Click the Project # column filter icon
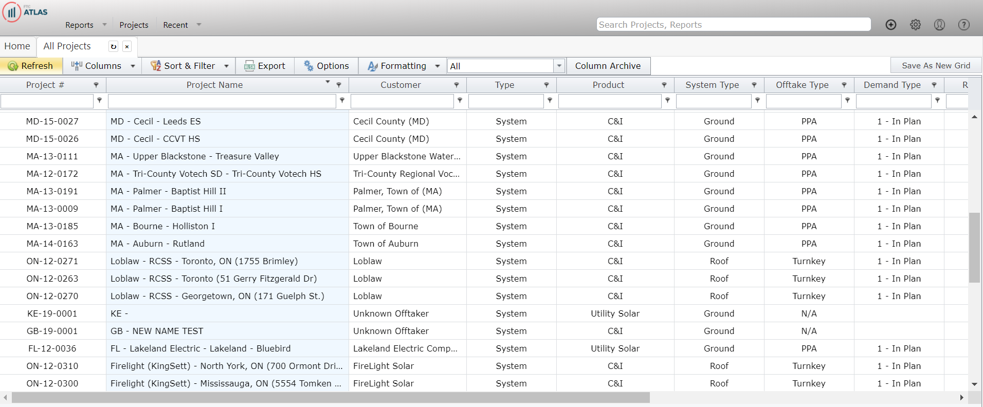Image resolution: width=983 pixels, height=407 pixels. coord(96,85)
